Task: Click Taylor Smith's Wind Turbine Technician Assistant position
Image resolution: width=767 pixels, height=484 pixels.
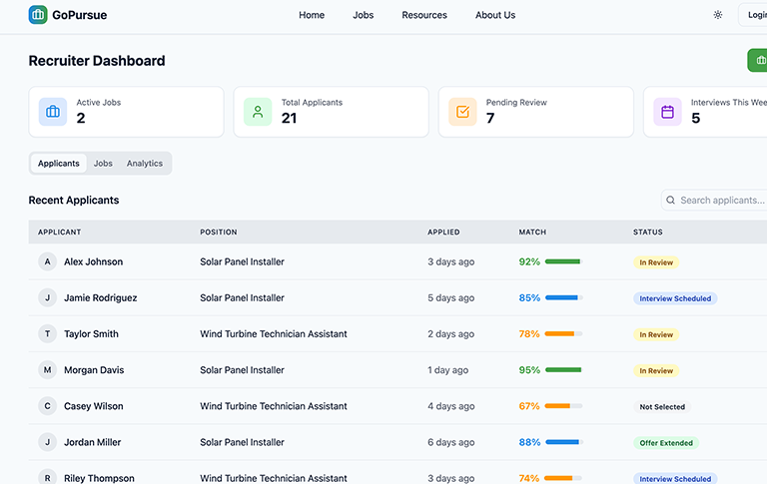Action: [x=274, y=334]
